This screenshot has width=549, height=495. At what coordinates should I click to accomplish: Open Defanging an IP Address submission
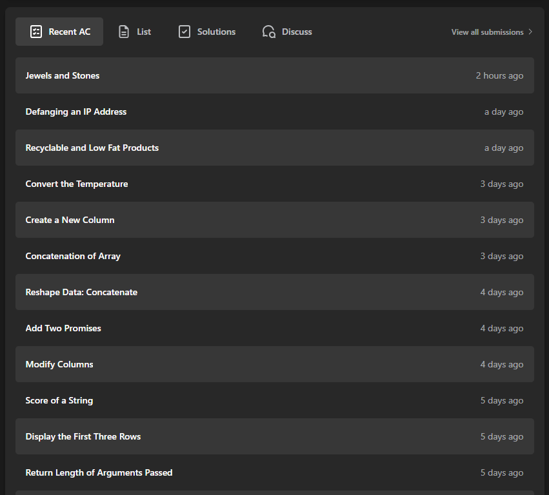76,112
